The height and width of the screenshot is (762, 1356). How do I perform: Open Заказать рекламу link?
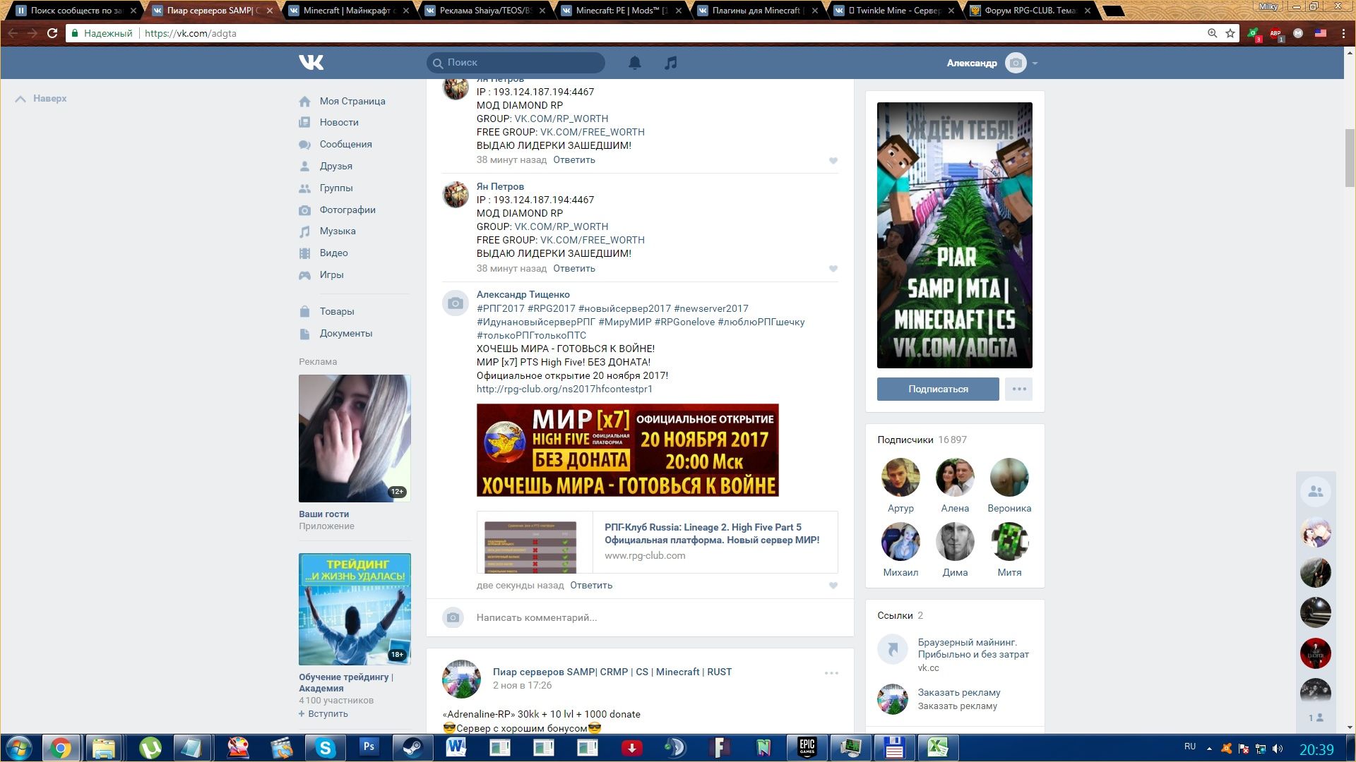click(959, 692)
